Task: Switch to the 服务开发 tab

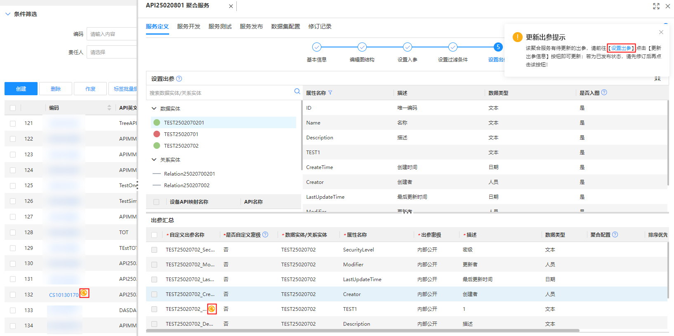Action: tap(189, 26)
